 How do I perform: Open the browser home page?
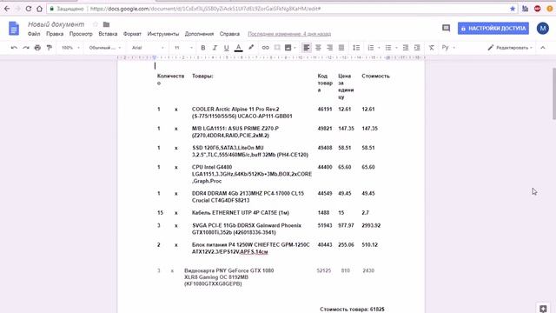[x=39, y=9]
